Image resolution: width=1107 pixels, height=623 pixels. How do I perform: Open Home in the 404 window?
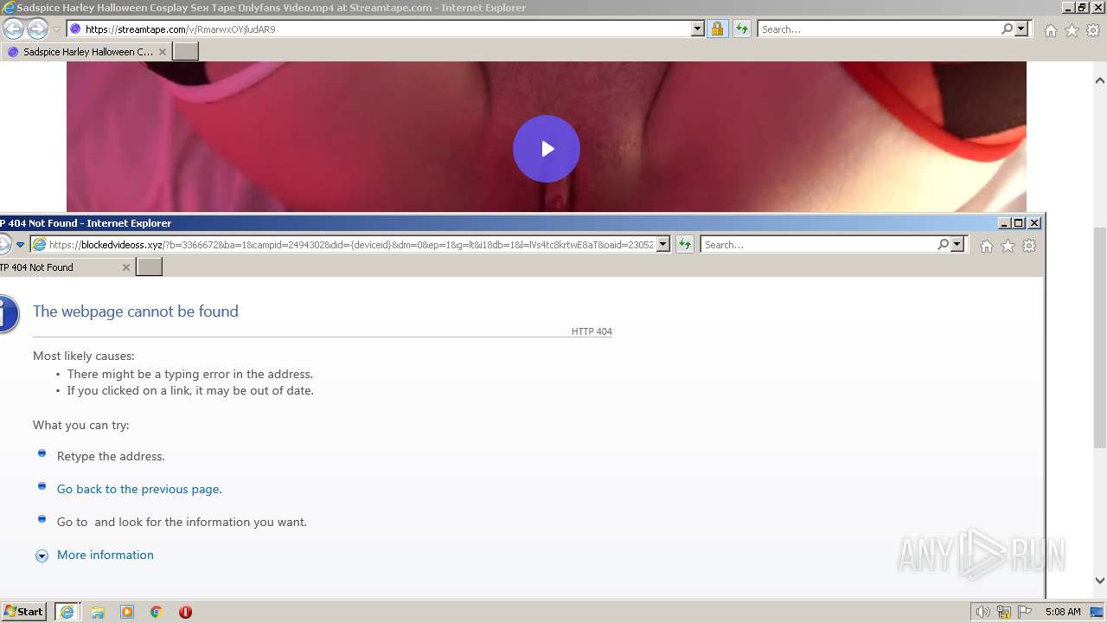click(986, 247)
